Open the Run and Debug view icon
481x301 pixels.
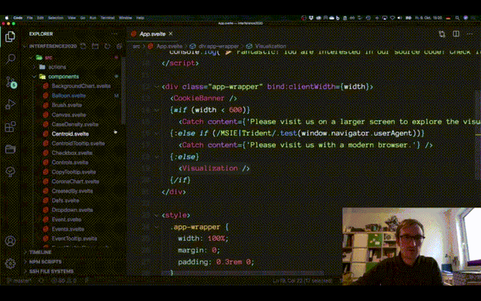pyautogui.click(x=10, y=104)
